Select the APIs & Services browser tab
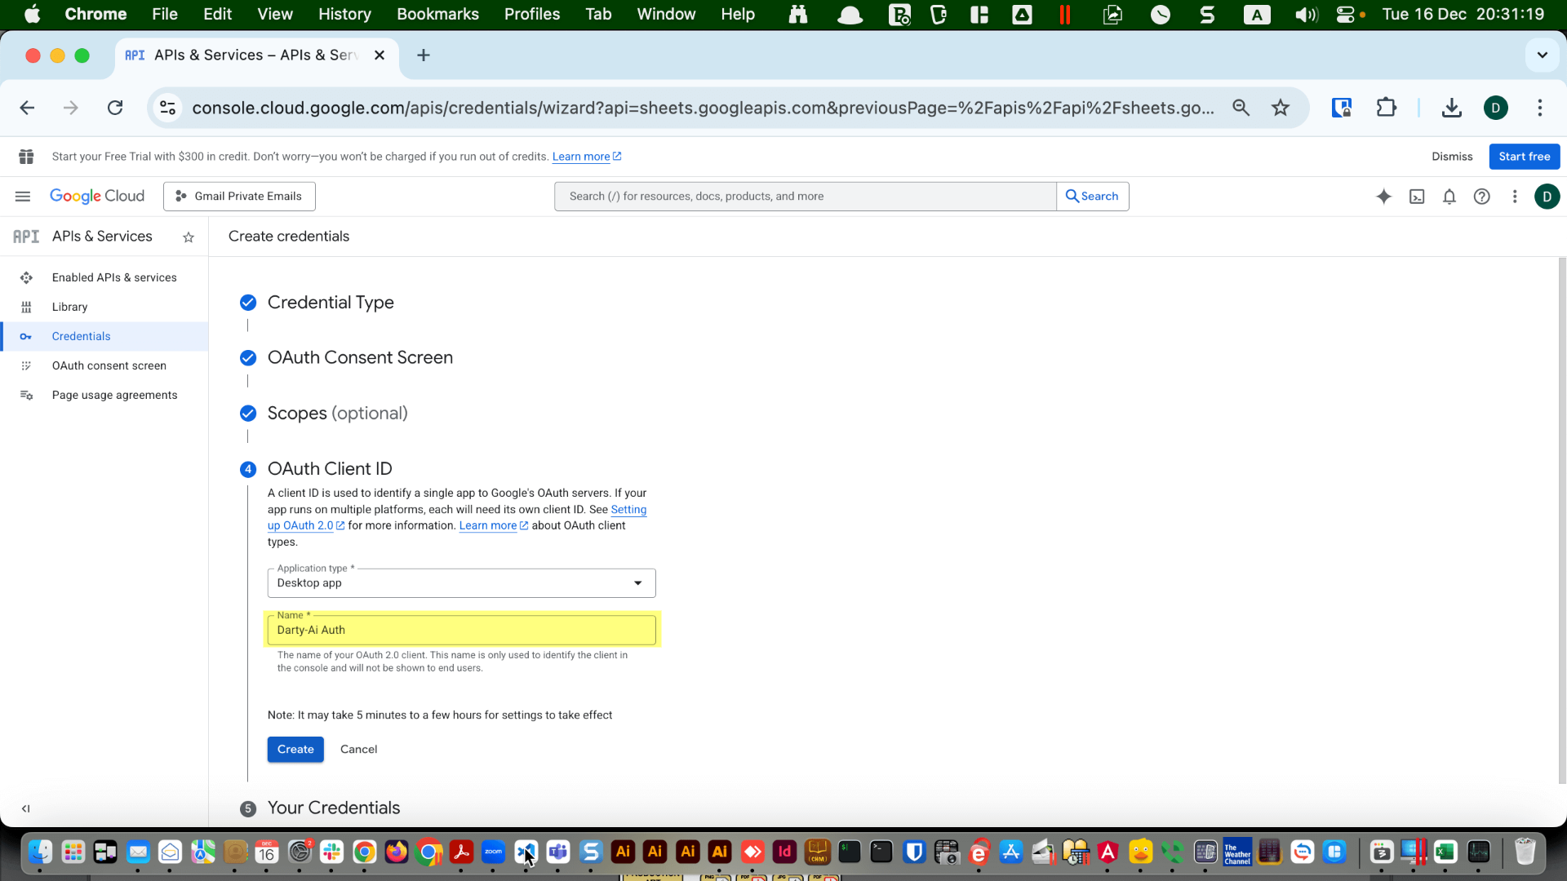This screenshot has height=881, width=1567. coord(245,55)
